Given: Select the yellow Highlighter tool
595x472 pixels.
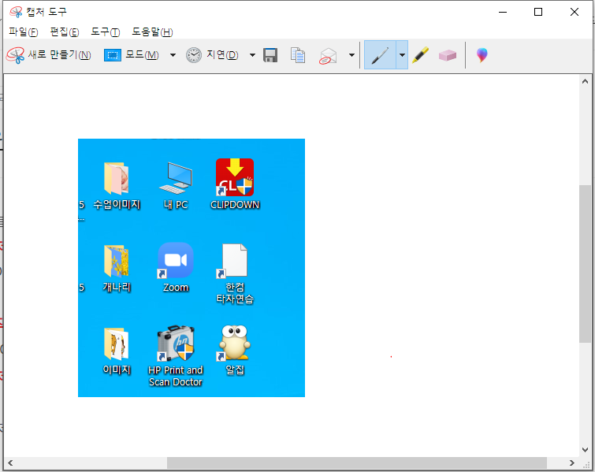Looking at the screenshot, I should coord(421,55).
